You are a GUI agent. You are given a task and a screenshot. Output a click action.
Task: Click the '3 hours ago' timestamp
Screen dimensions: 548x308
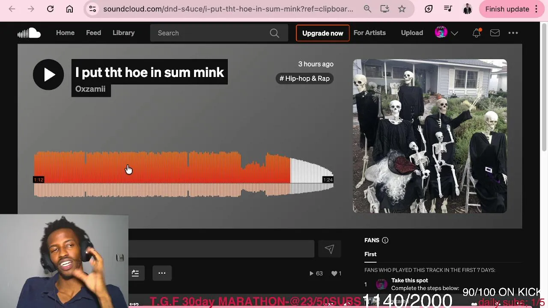(316, 64)
